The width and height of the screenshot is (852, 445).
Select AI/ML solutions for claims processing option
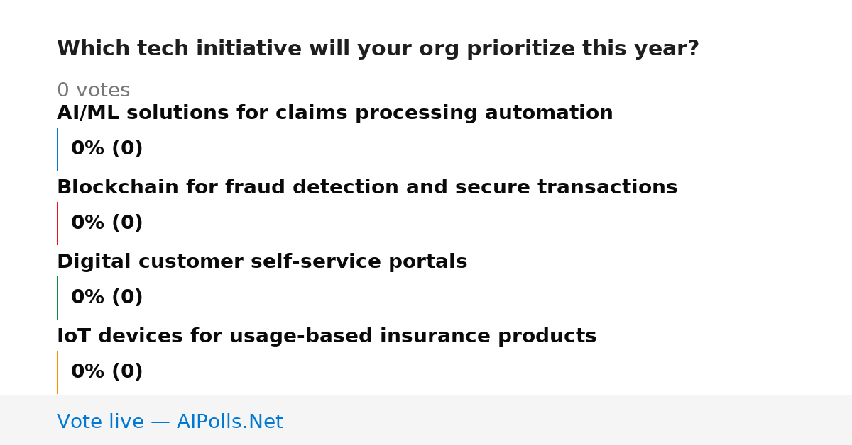(x=334, y=113)
